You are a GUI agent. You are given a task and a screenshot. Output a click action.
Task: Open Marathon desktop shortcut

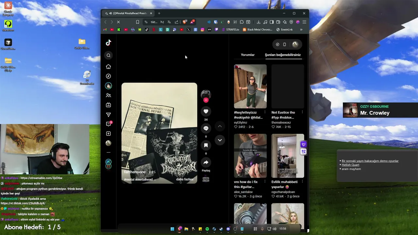point(8,26)
